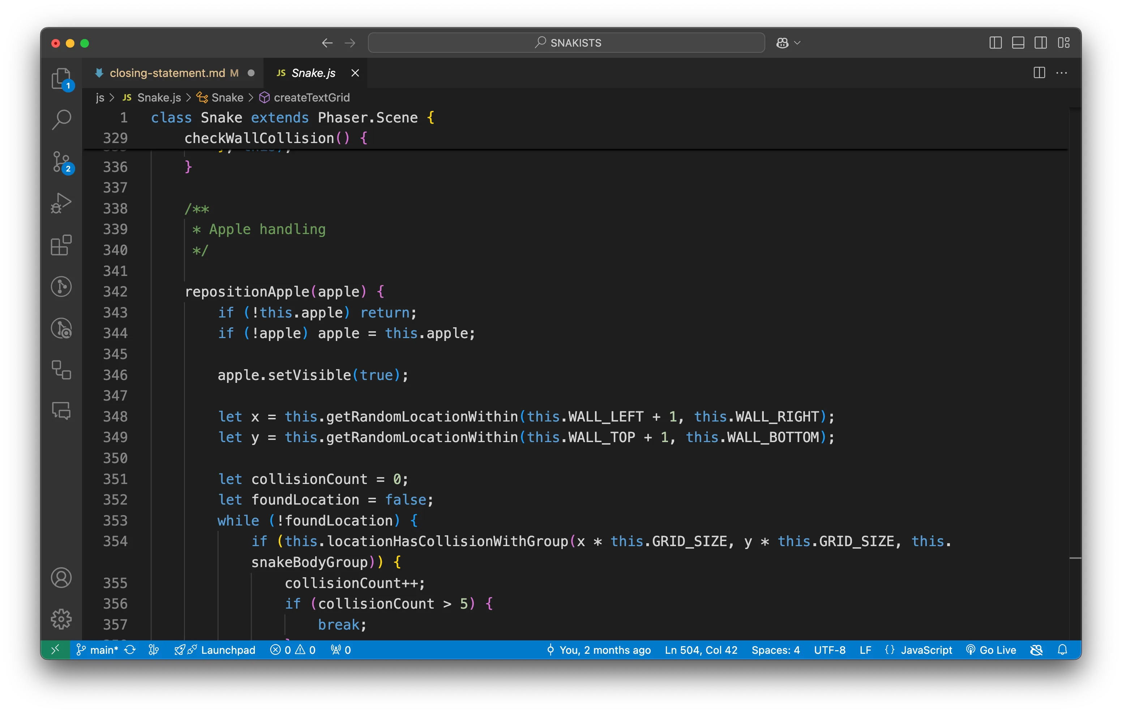Toggle primary side bar visibility
The image size is (1122, 713).
coord(995,43)
